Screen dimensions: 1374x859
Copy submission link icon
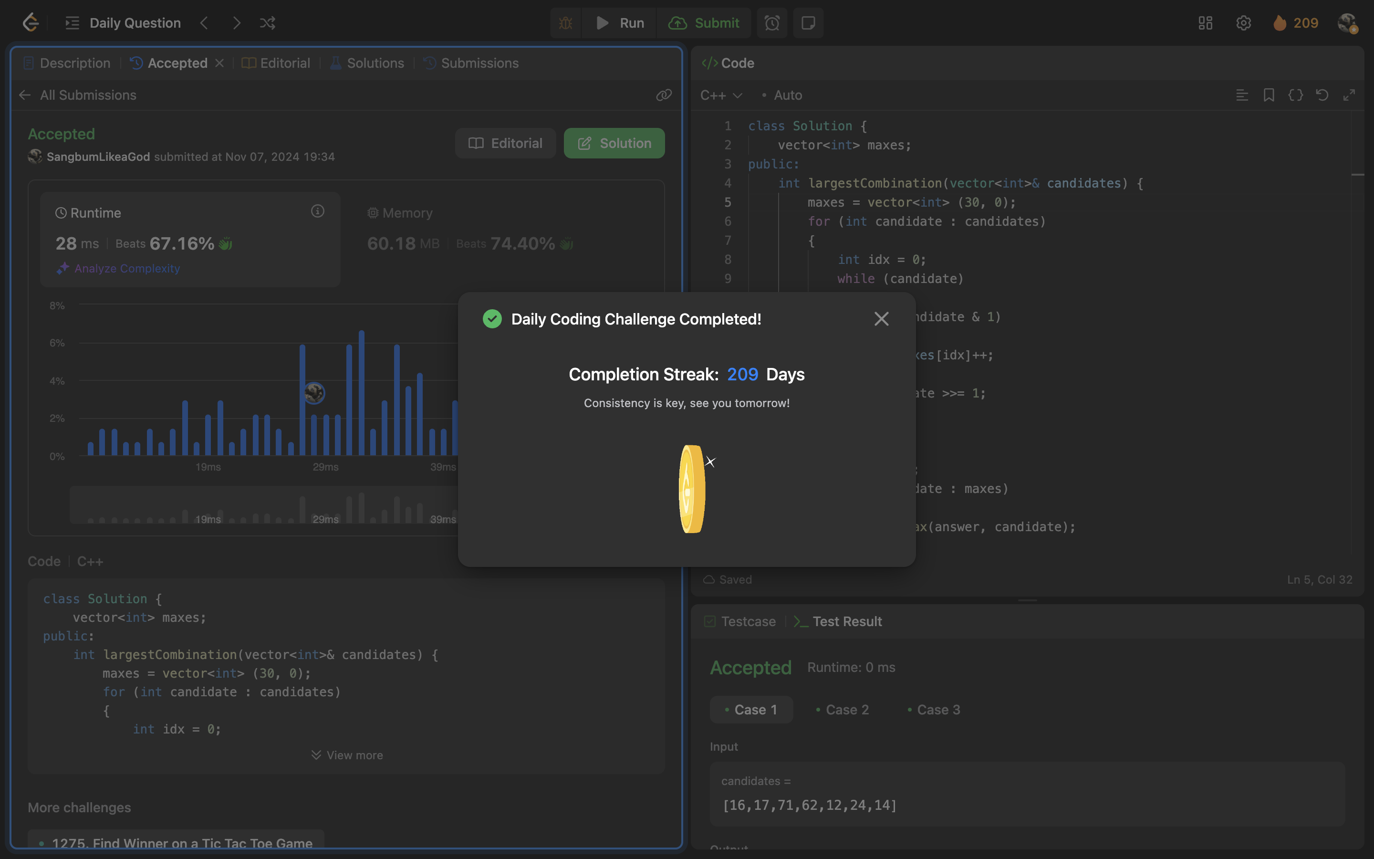click(x=663, y=95)
